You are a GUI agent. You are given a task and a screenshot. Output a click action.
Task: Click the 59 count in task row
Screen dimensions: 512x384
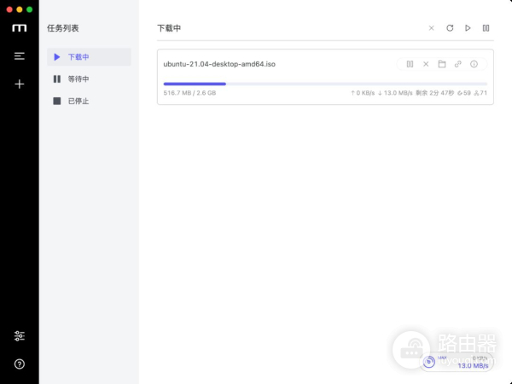464,93
